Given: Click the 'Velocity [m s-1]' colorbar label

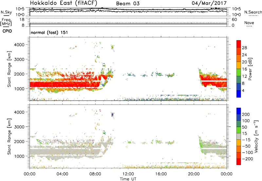Looking at the screenshot, I should (x=256, y=136).
